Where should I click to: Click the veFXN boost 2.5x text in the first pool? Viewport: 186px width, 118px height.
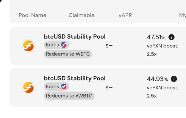163,50
